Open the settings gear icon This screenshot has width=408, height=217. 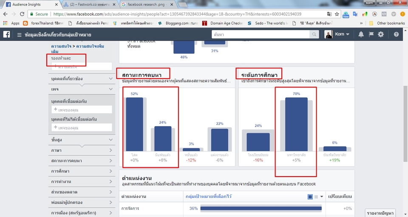[x=381, y=34]
